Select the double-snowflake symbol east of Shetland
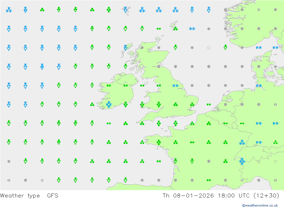Viewport: 284px width, 208px height. pos(192,29)
